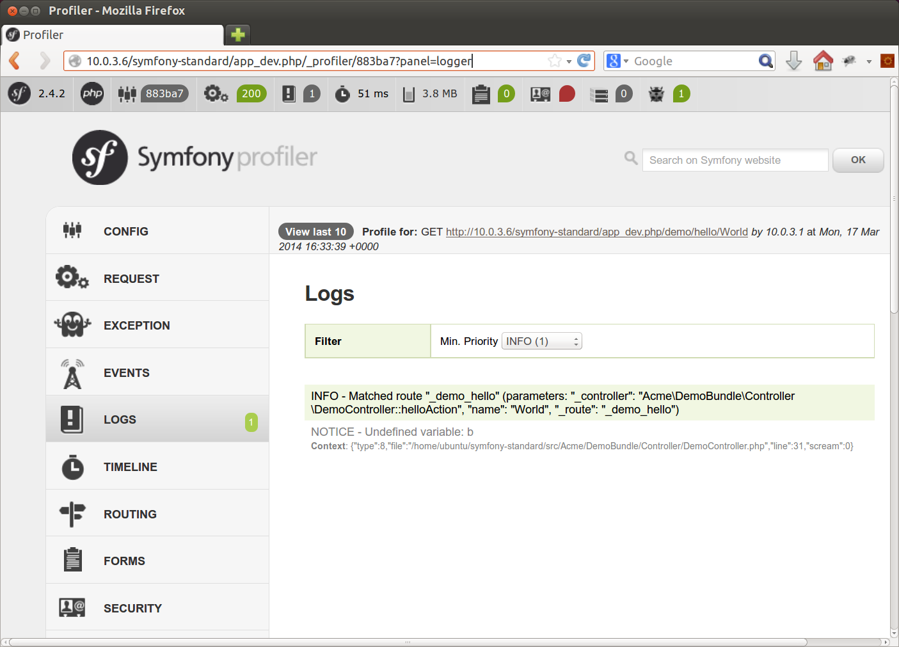This screenshot has width=899, height=647.
Task: Click the database query count badge 0
Action: pyautogui.click(x=624, y=93)
